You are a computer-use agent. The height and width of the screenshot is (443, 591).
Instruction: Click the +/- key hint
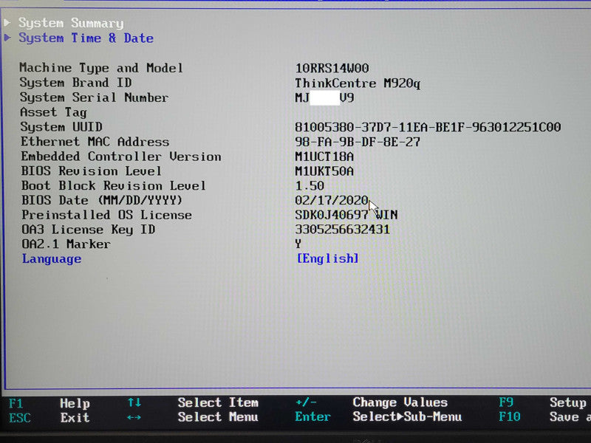pos(306,402)
